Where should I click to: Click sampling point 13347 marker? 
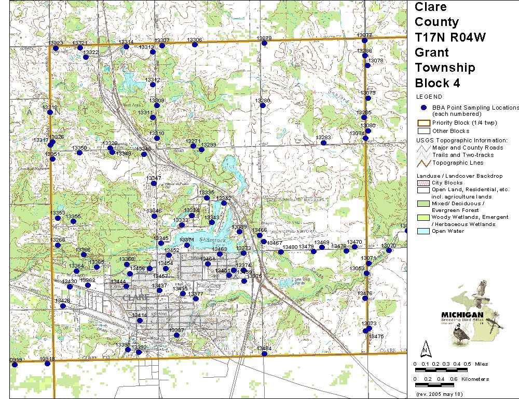click(153, 183)
